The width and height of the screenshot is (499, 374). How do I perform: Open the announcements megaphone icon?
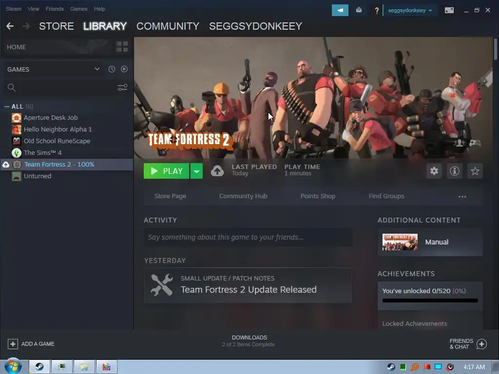tap(340, 10)
